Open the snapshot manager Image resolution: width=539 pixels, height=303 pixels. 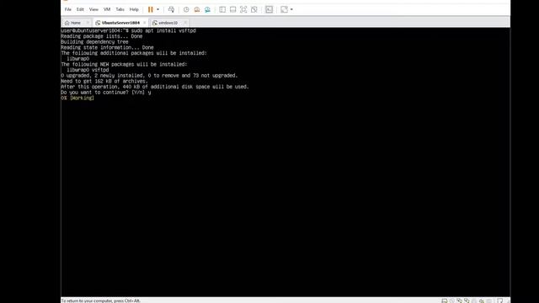click(x=207, y=9)
